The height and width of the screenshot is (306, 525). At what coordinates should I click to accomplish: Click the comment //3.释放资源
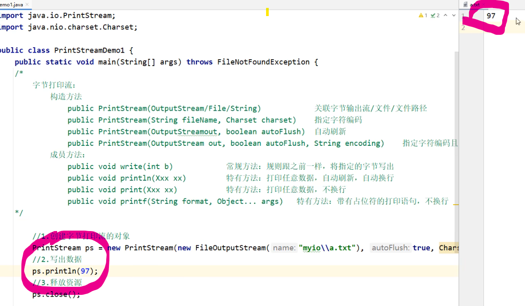pos(57,283)
